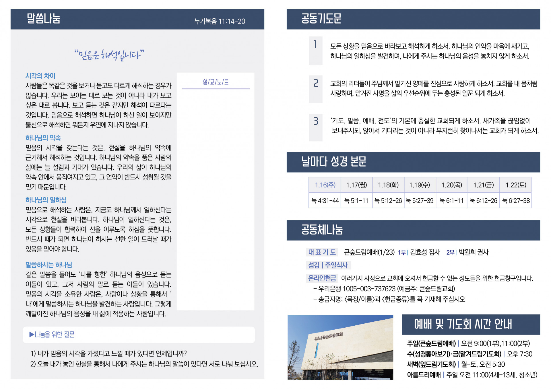551x389 pixels.
Task: Click the 대표기도 label
Action: [x=322, y=252]
